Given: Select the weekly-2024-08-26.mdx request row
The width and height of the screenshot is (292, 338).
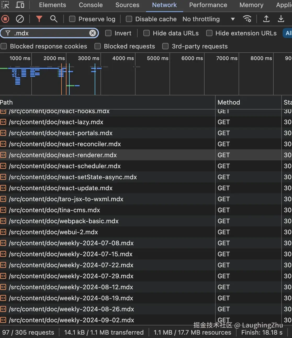Looking at the screenshot, I should [x=146, y=309].
